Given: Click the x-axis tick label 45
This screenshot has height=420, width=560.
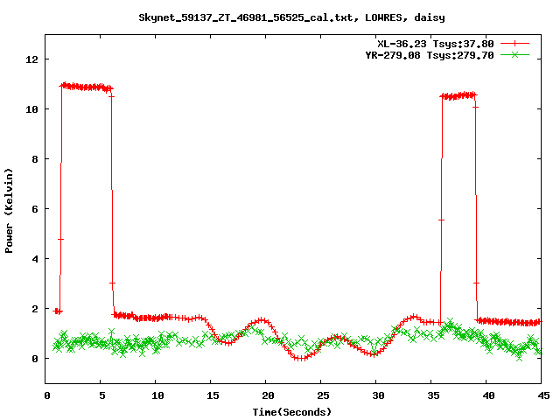Looking at the screenshot, I should click(543, 395).
